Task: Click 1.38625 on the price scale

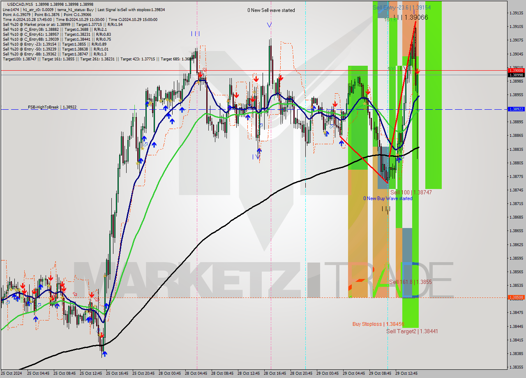Action: point(516,244)
